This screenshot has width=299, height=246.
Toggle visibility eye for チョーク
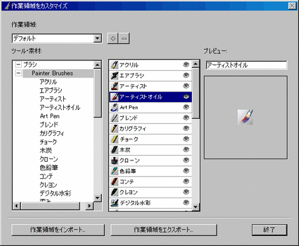186,139
